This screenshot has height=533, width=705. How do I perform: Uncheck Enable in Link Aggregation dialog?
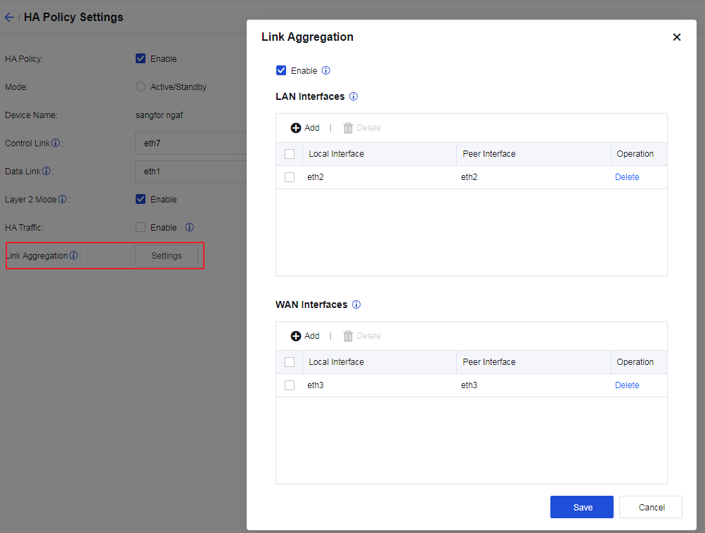[x=282, y=71]
